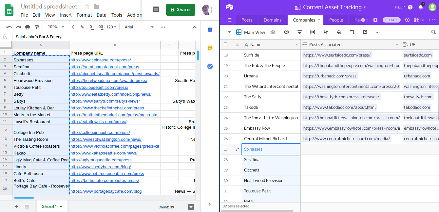Image resolution: width=439 pixels, height=212 pixels.
Task: Add a new sheet with plus icon
Action: click(x=17, y=206)
